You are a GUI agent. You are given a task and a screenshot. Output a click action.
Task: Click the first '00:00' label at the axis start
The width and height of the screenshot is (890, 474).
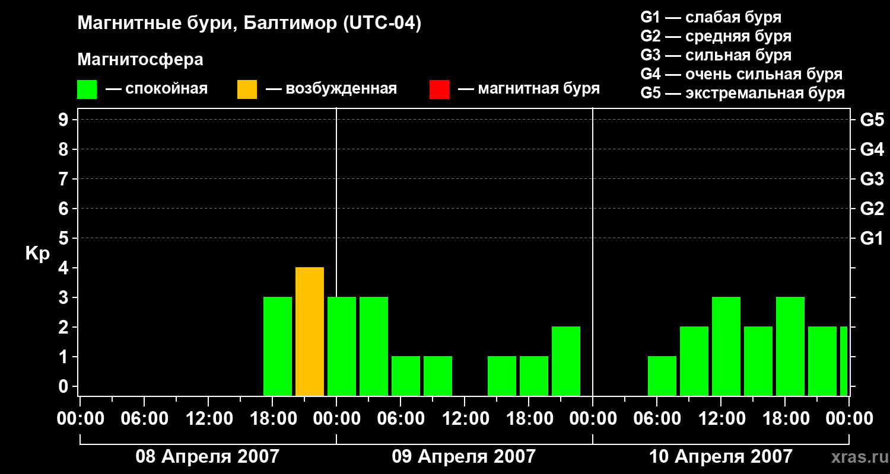[x=81, y=419]
